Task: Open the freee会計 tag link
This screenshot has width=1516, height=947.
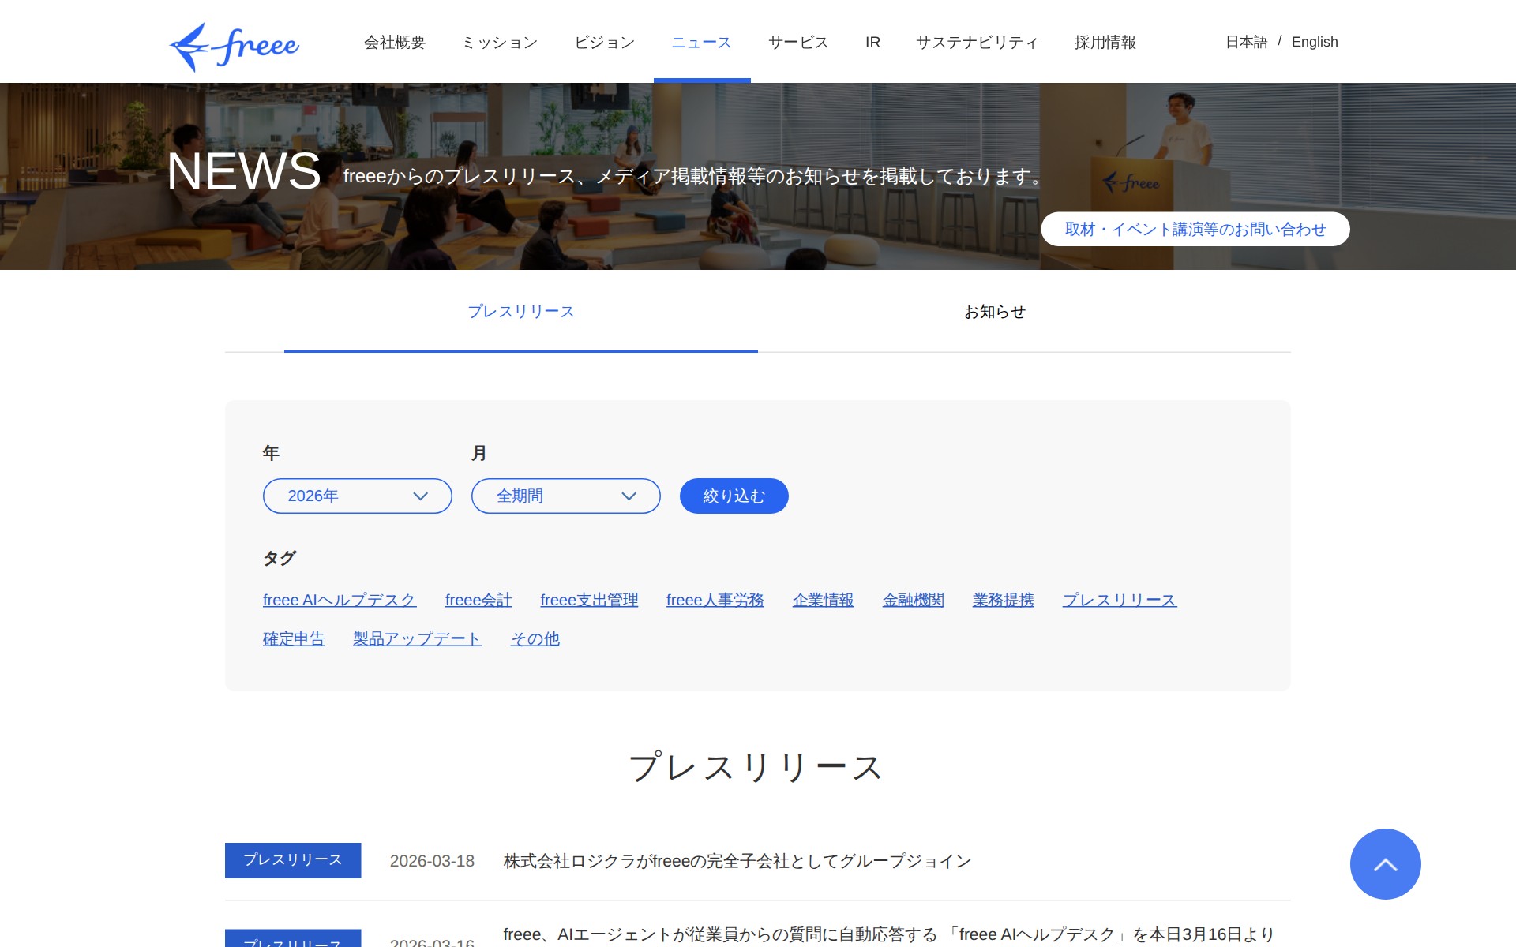Action: click(478, 600)
